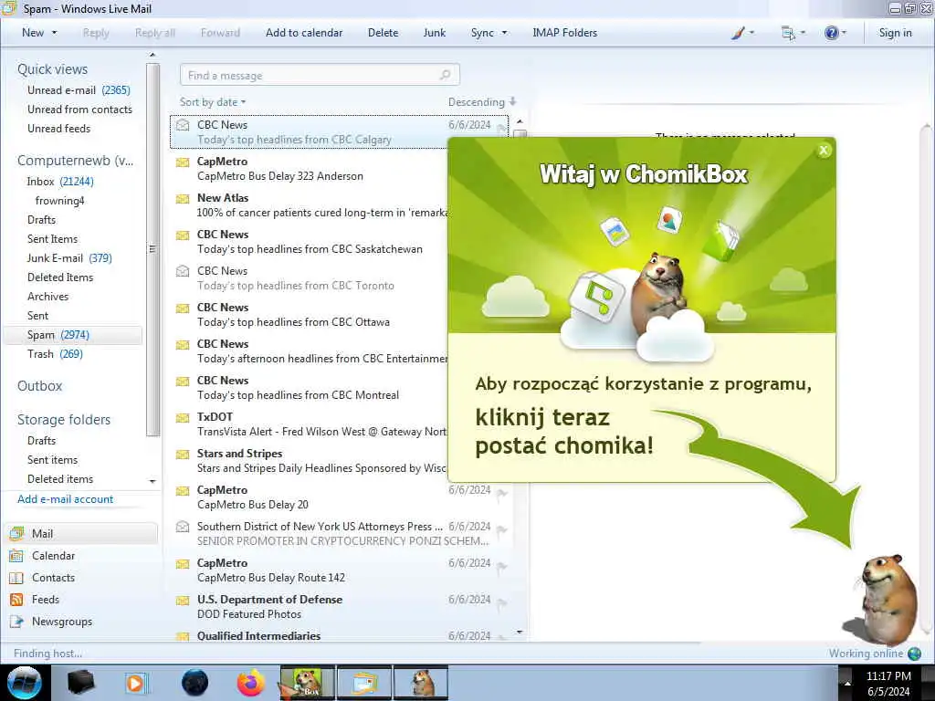Open the Menus toolbar icon

(x=788, y=33)
